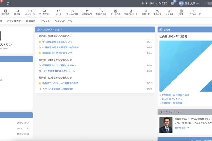Viewport: 212px width, 141px height.
Task: Star 社員食堂の営業時間変更のお知らせ
Action: (40, 47)
